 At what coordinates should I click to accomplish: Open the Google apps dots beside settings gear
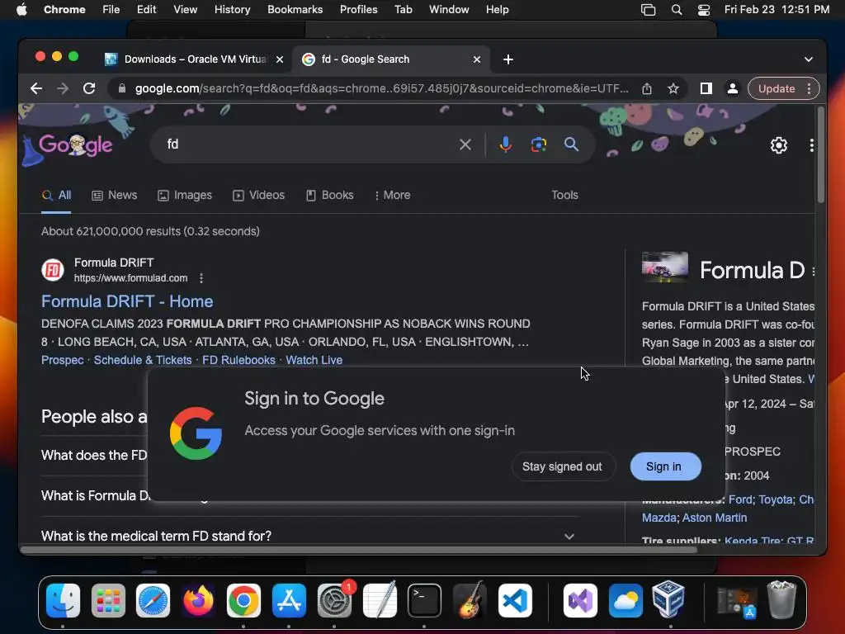(811, 145)
